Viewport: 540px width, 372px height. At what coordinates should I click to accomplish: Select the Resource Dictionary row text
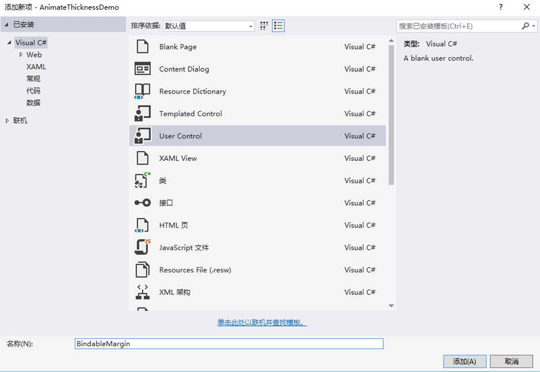193,91
